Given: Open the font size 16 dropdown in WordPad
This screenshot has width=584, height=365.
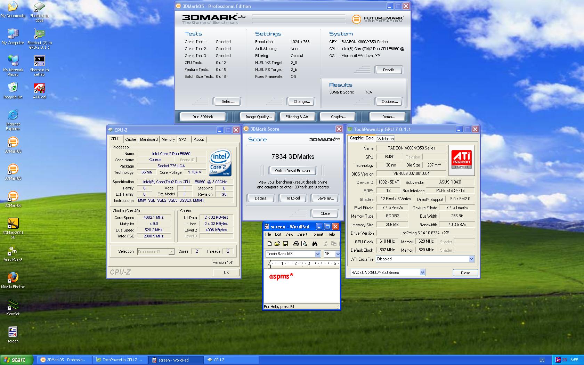Looking at the screenshot, I should (337, 254).
